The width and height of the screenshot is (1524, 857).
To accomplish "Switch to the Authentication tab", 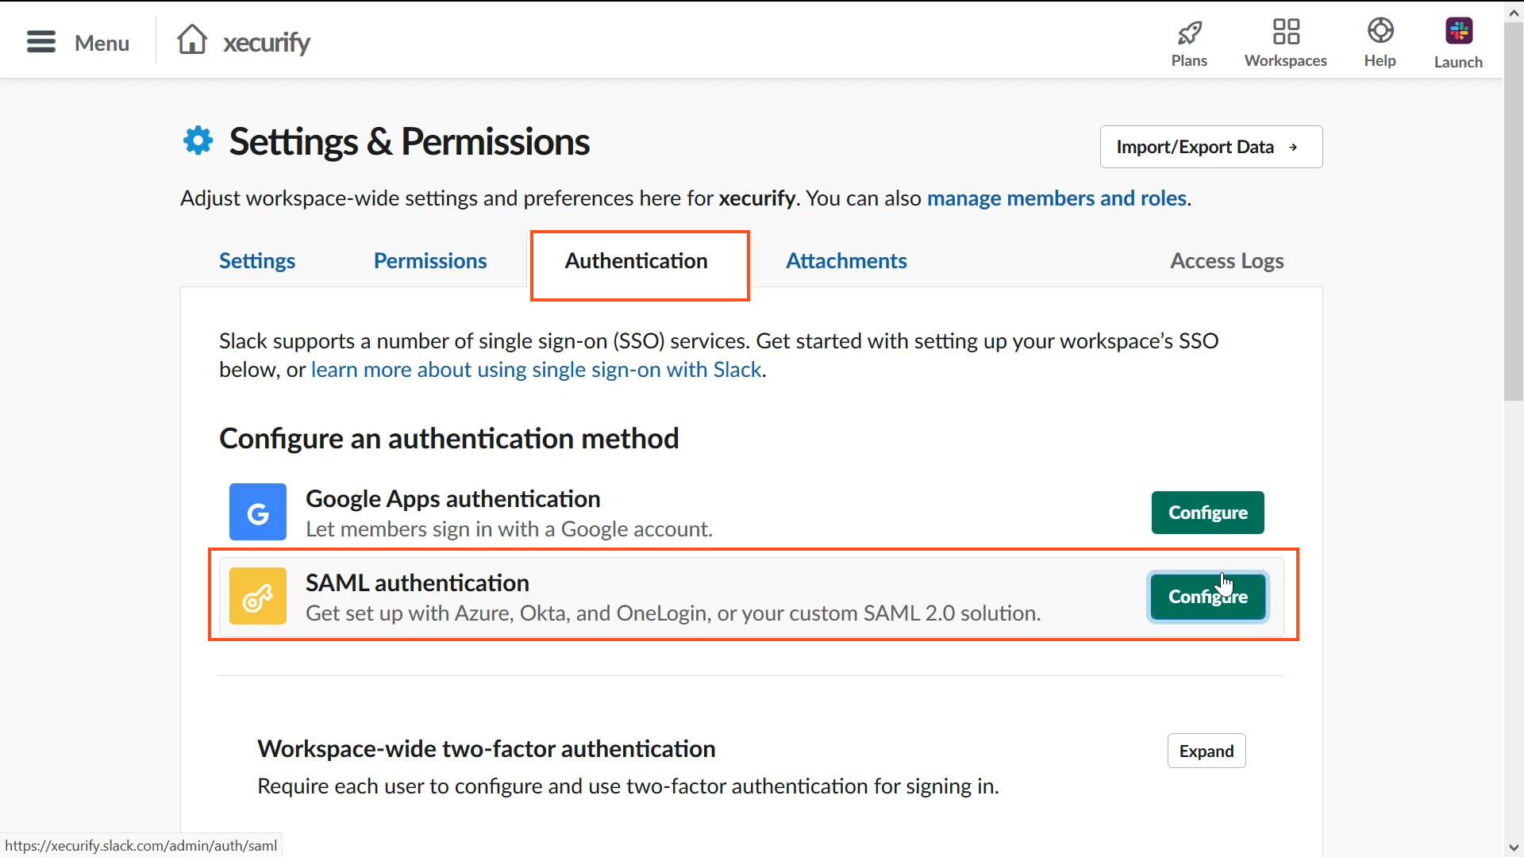I will tap(637, 259).
